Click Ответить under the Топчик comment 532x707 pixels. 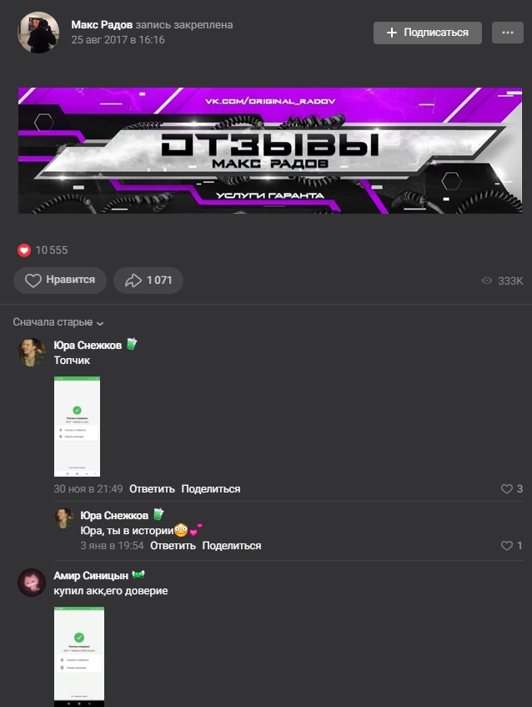(152, 489)
